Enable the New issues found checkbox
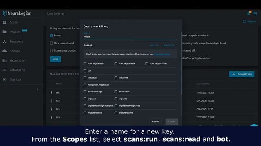 51,43
